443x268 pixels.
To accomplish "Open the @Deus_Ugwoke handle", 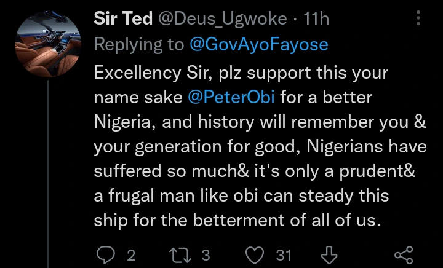I will (x=223, y=19).
